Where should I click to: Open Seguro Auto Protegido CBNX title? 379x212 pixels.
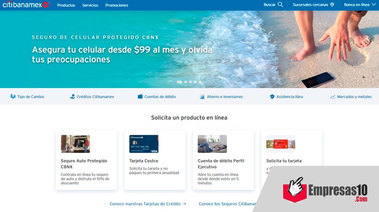pyautogui.click(x=84, y=164)
